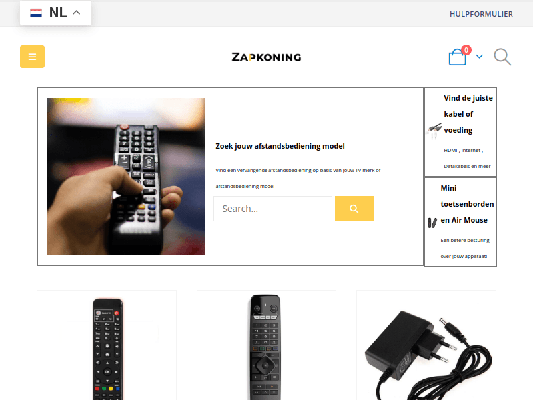
Task: Expand the NL language selector
Action: click(55, 13)
